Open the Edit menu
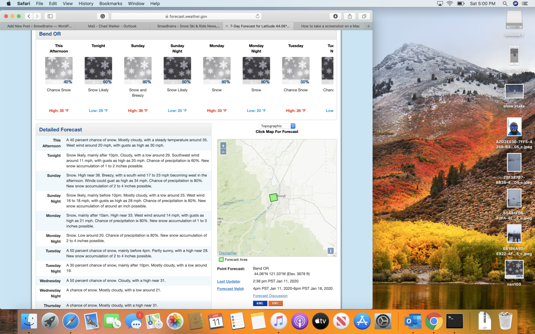Image resolution: width=535 pixels, height=334 pixels. pos(53,3)
